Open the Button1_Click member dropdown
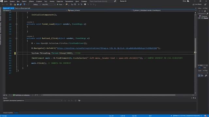 click(164, 10)
